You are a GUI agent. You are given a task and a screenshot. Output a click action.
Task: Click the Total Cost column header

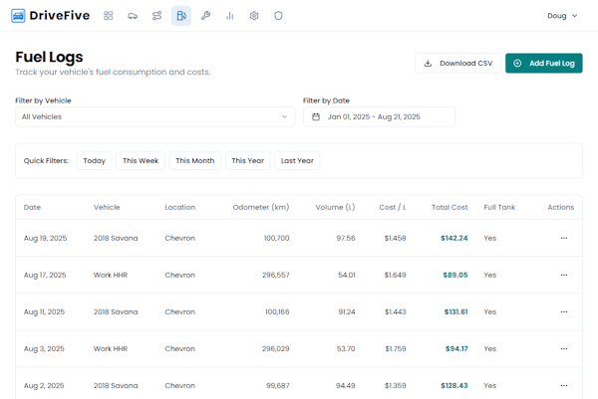449,207
